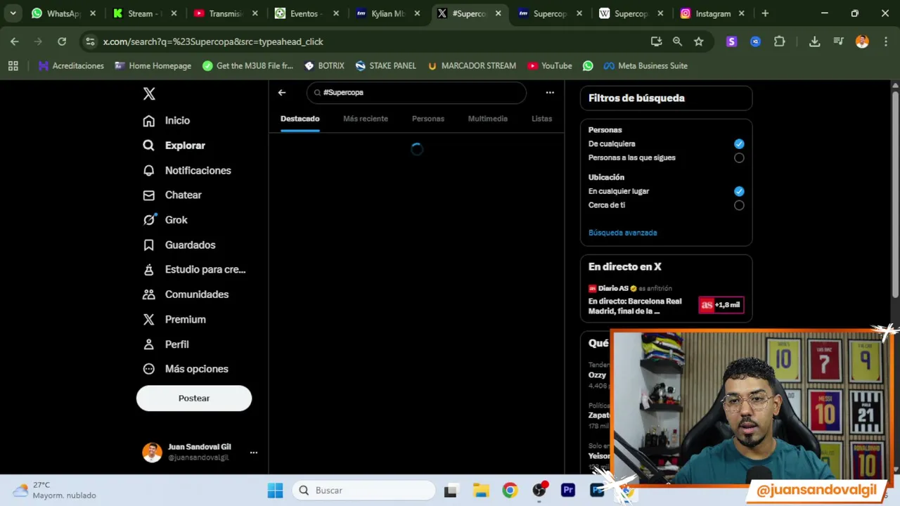The width and height of the screenshot is (900, 506).
Task: Open Premiere Pro from taskbar
Action: click(x=568, y=490)
